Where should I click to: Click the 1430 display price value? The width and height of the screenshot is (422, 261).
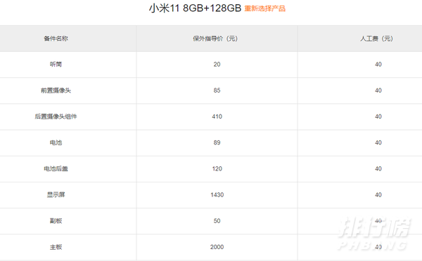click(217, 194)
